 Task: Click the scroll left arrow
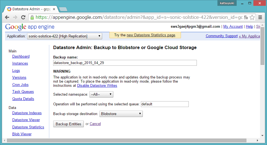pos(4,140)
